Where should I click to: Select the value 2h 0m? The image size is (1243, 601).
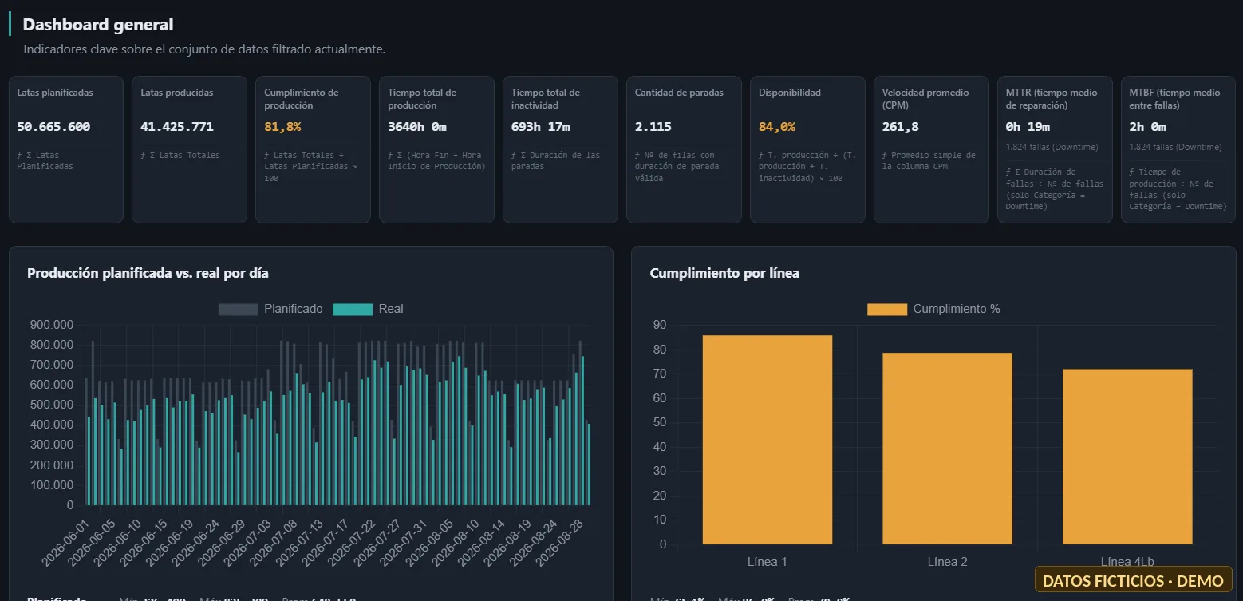(x=1147, y=127)
